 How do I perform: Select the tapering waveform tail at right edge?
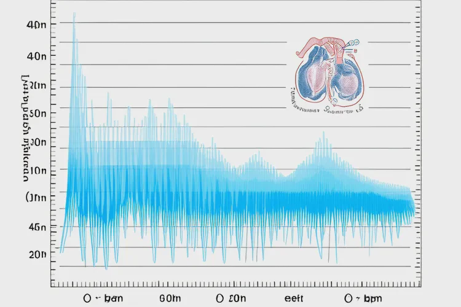pos(406,201)
